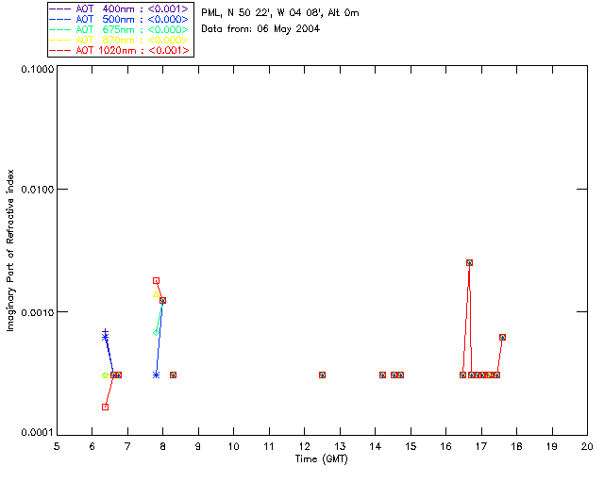Click the x-axis tick label 5

pyautogui.click(x=57, y=446)
